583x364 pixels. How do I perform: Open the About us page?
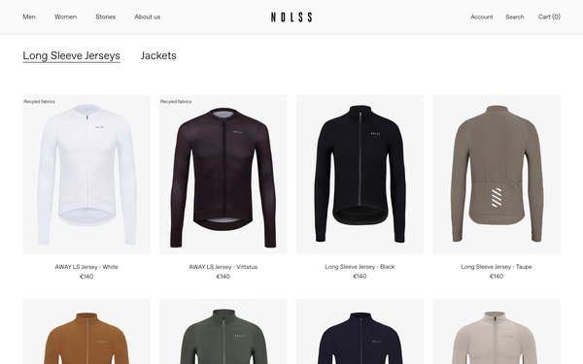click(148, 17)
